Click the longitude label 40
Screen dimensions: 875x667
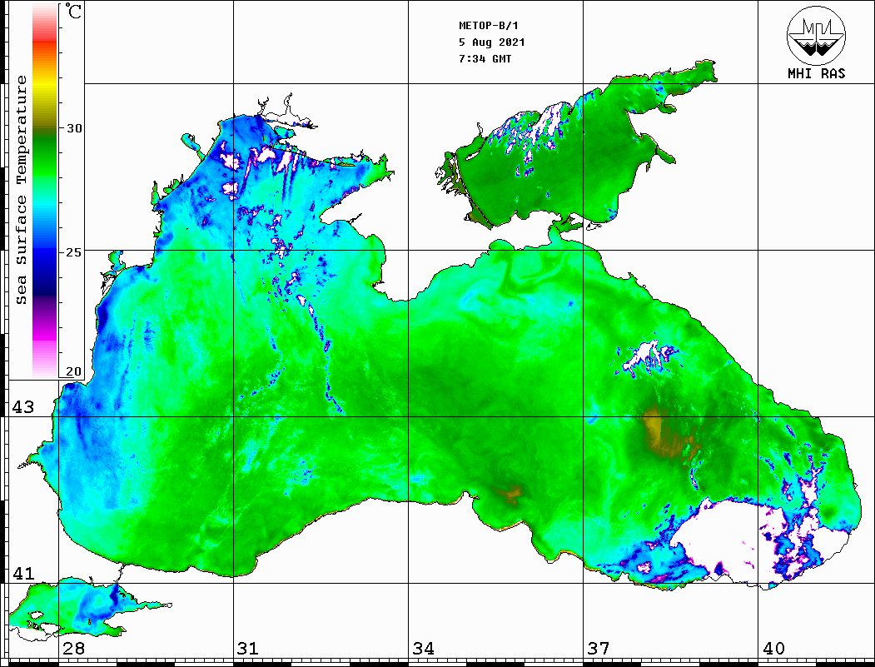(773, 649)
